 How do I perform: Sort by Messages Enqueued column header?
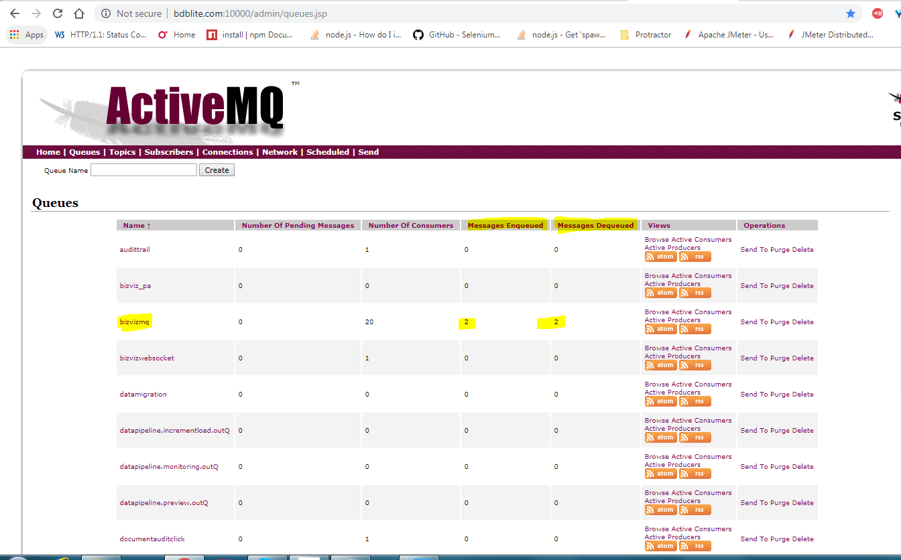pyautogui.click(x=505, y=226)
